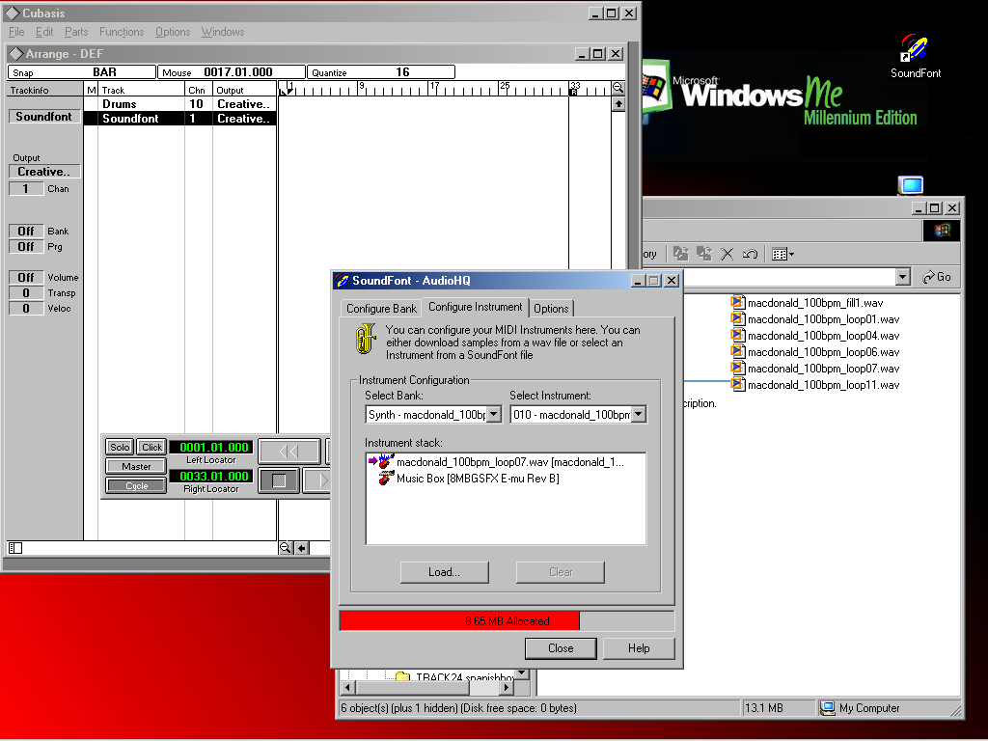
Task: Click the Windows logo throbber in Explorer
Action: (942, 231)
